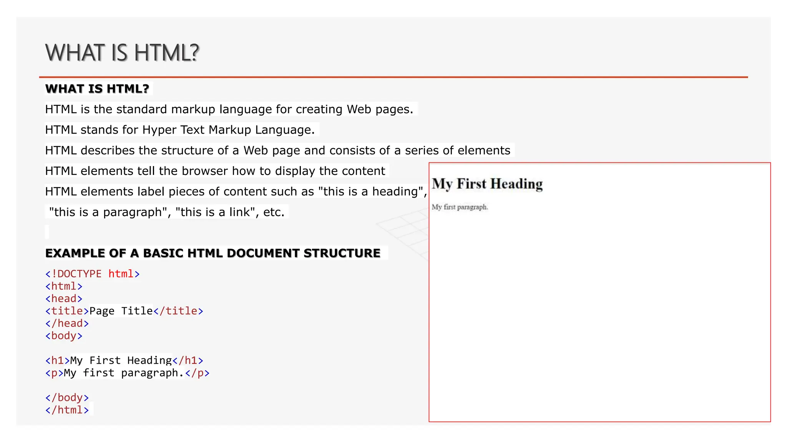Screen dimensions: 787x442
Task: Click the closing </head> tag line
Action: (x=67, y=323)
